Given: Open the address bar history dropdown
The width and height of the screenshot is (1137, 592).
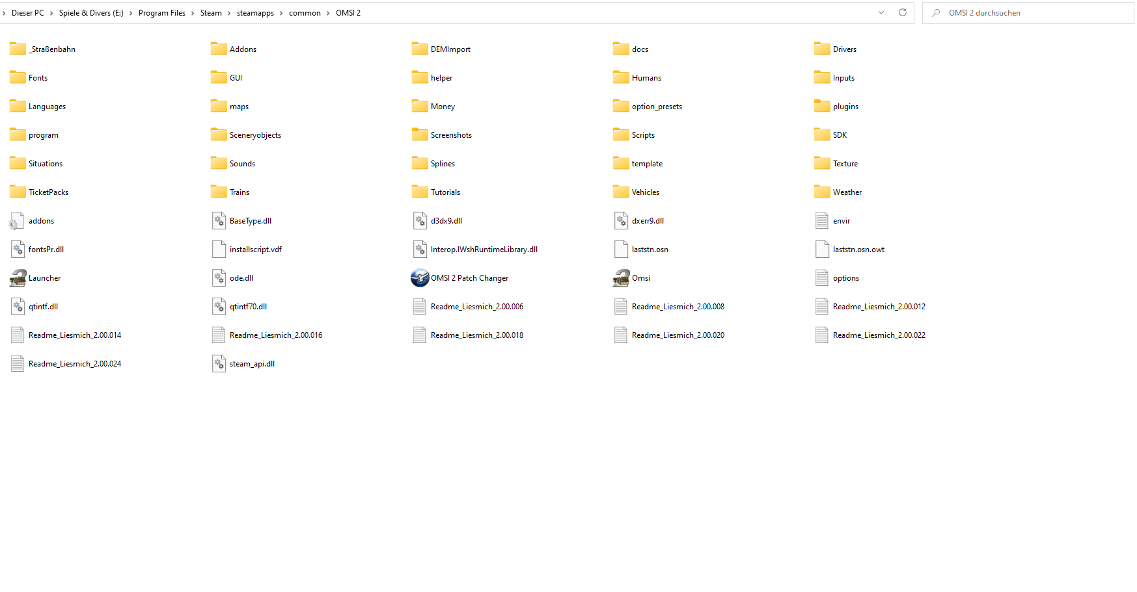Looking at the screenshot, I should click(x=881, y=12).
